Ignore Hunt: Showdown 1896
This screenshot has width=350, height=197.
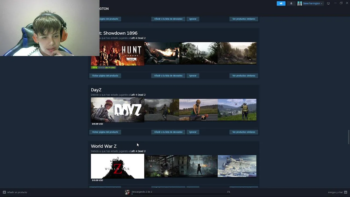[193, 76]
